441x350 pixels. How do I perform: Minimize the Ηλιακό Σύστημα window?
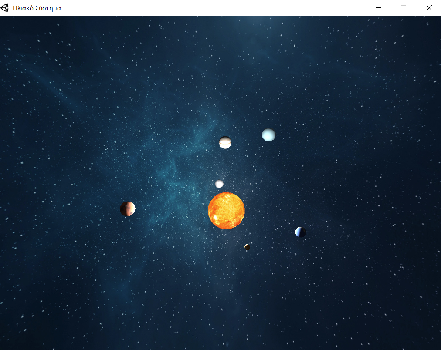(378, 8)
